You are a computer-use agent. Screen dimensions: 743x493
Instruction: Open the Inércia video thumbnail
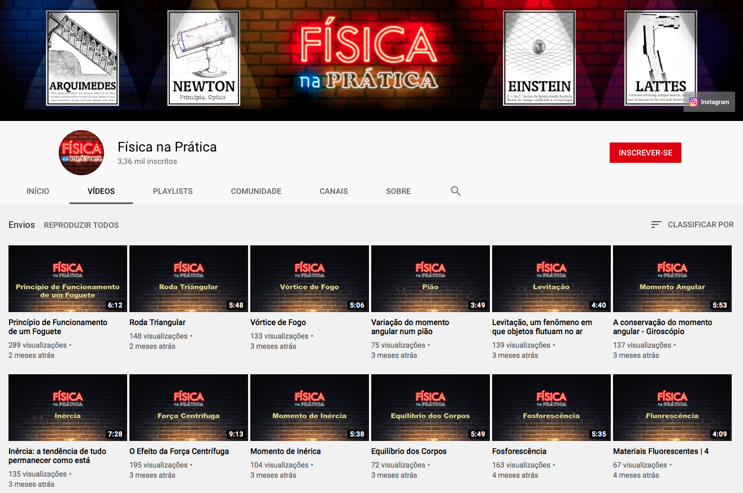tap(68, 408)
